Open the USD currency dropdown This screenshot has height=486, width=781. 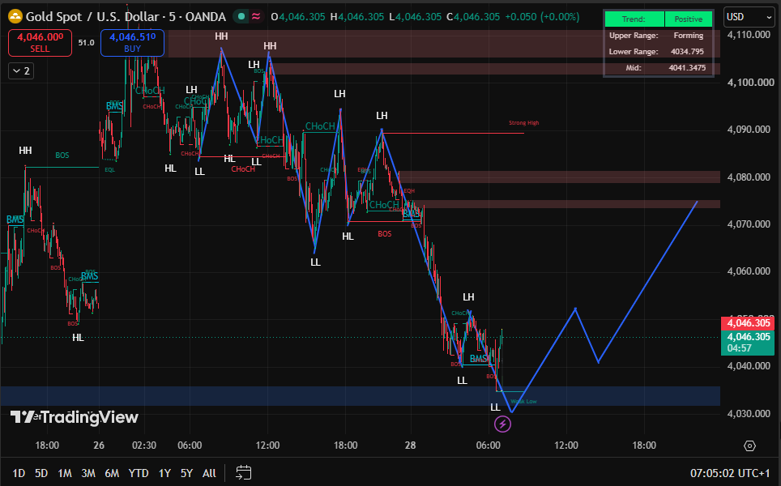pos(749,17)
